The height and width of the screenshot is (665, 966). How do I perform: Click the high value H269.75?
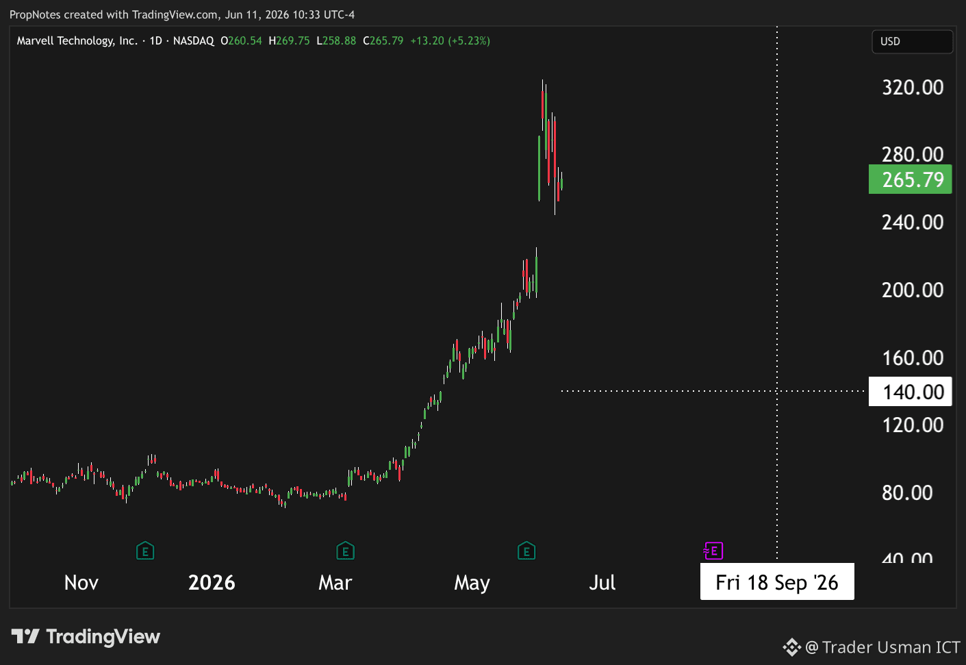[289, 41]
